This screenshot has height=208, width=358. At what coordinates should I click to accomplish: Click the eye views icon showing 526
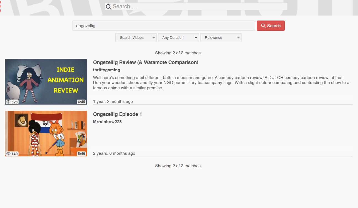[x=9, y=102]
